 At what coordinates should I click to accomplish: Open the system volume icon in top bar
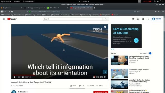pyautogui.click(x=158, y=1)
